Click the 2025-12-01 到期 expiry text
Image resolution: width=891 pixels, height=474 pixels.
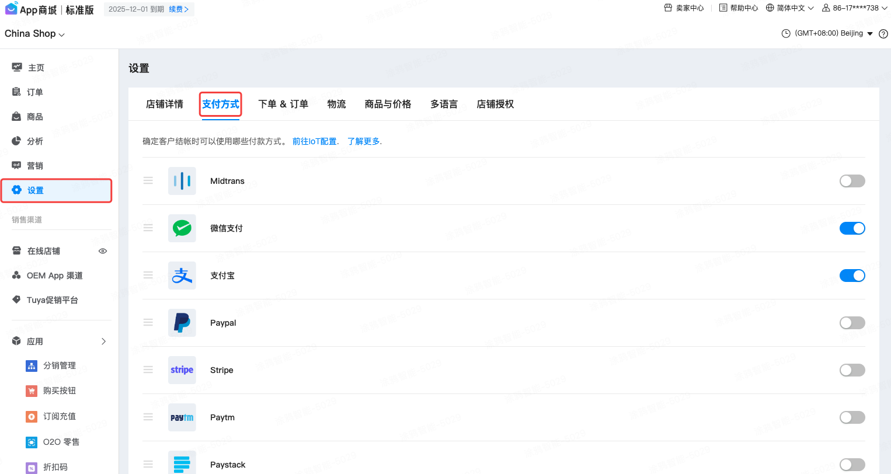pyautogui.click(x=136, y=9)
